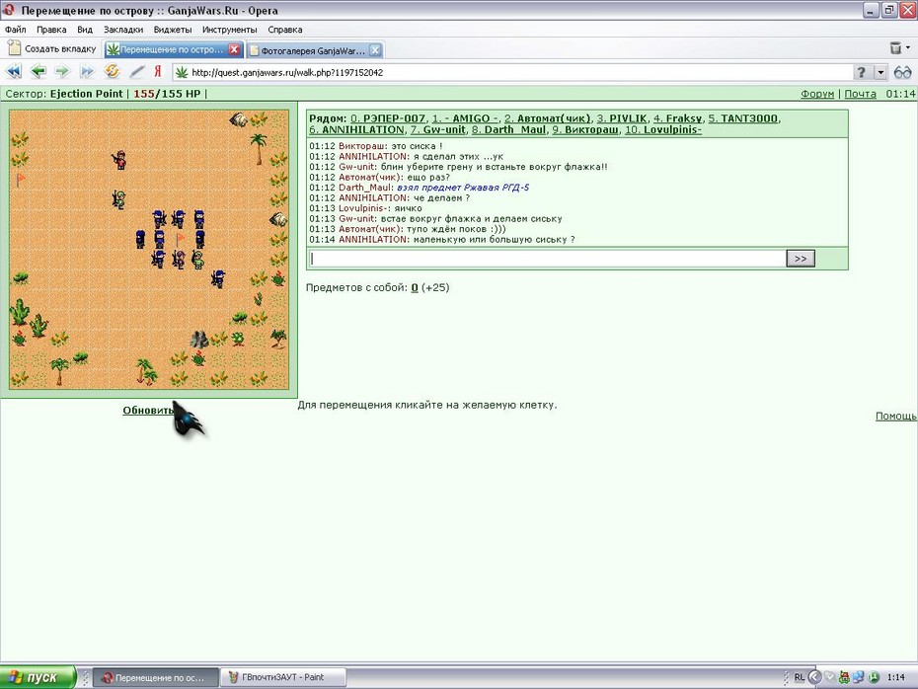Open the Справка menu

[x=285, y=30]
